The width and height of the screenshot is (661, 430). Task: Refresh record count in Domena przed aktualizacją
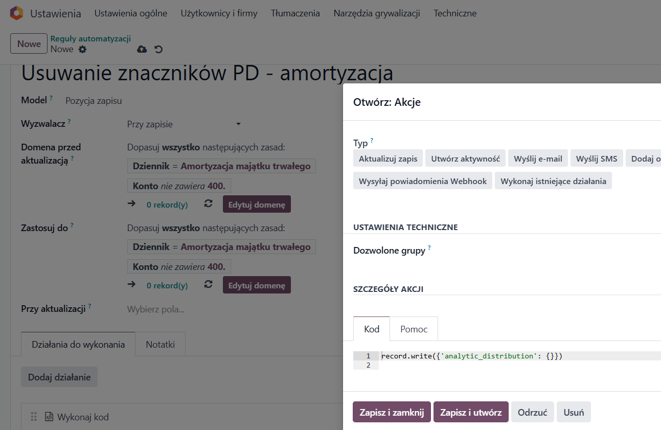pos(208,203)
